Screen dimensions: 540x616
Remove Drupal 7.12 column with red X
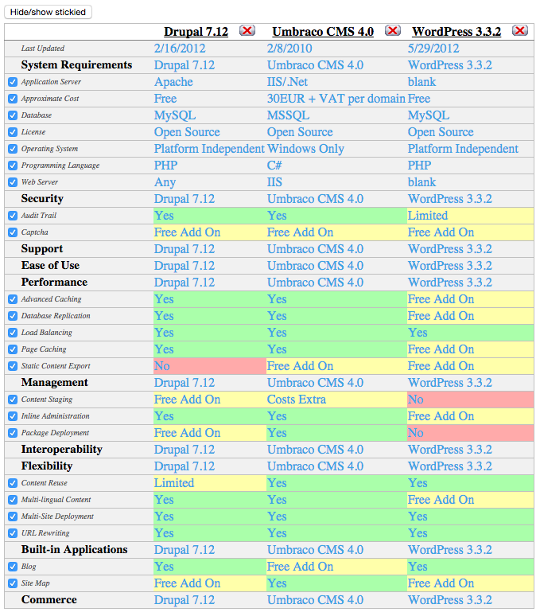(x=247, y=31)
